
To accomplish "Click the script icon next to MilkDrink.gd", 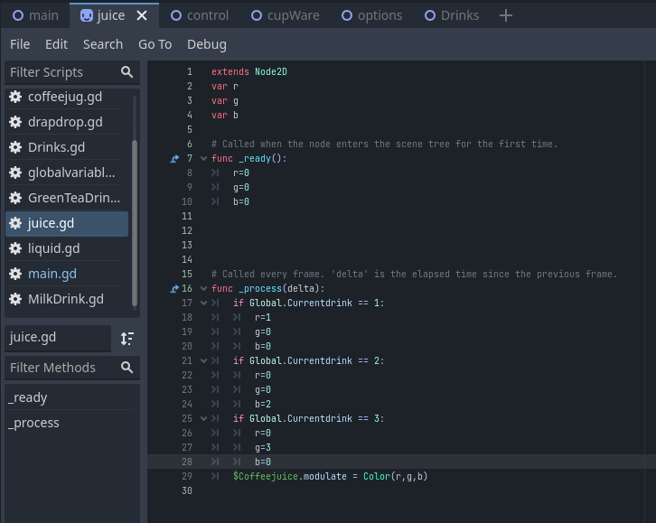I will (x=15, y=299).
